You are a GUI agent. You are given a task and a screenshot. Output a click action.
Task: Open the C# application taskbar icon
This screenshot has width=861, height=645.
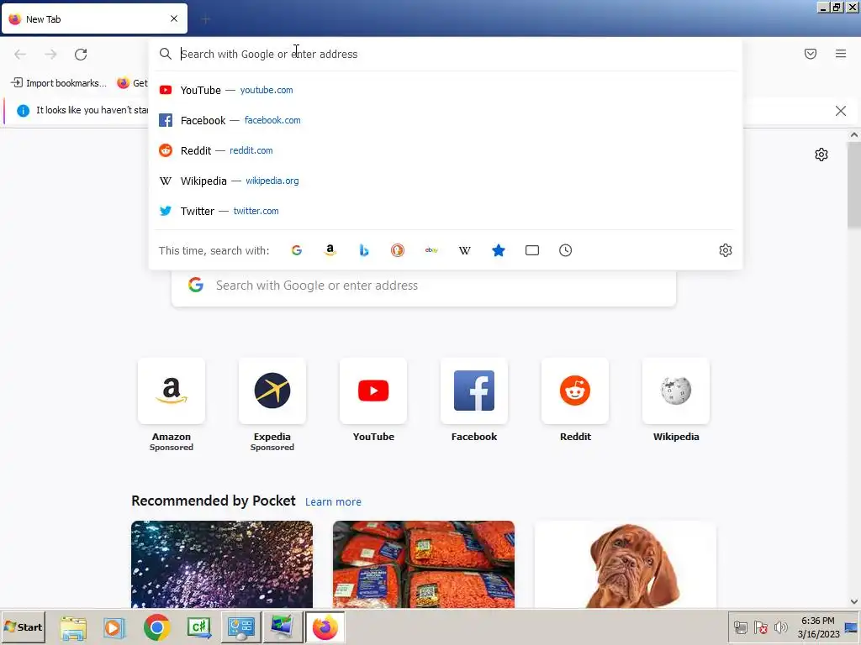[x=198, y=627]
